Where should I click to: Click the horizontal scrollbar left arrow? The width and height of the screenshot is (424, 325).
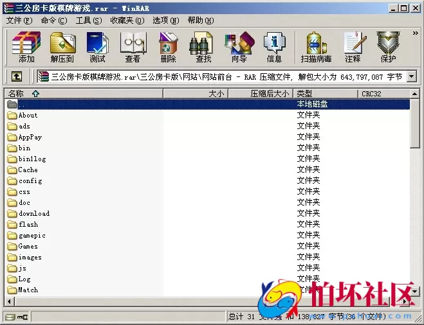tap(10, 301)
